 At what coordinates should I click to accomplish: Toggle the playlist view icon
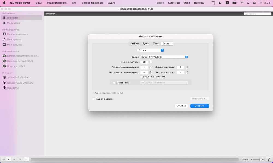(x=26, y=159)
